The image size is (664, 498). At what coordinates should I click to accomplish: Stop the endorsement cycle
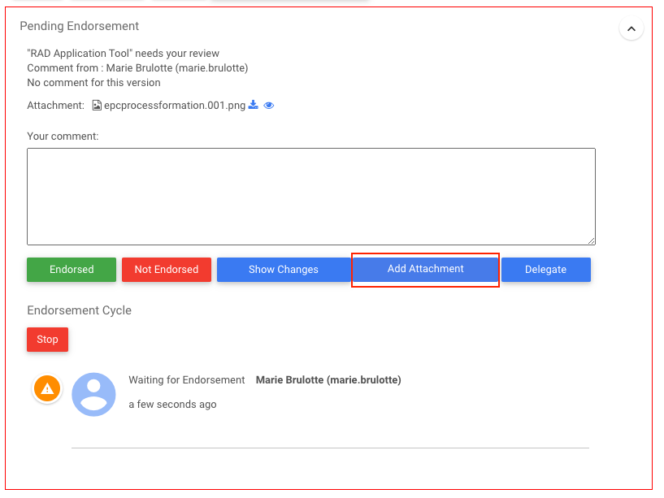(47, 340)
